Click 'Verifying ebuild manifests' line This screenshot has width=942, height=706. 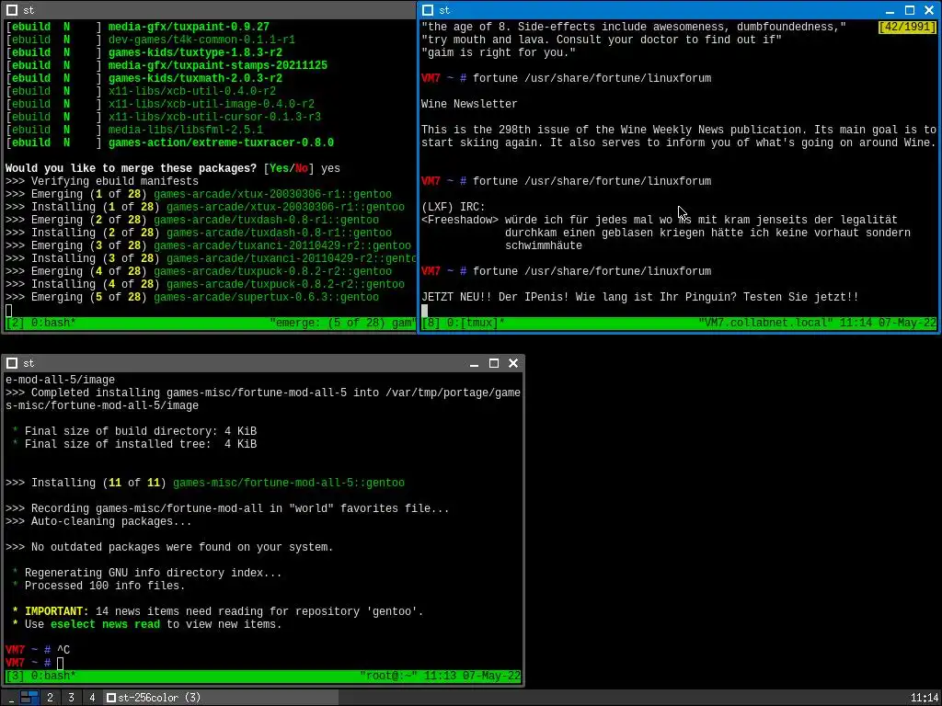115,181
